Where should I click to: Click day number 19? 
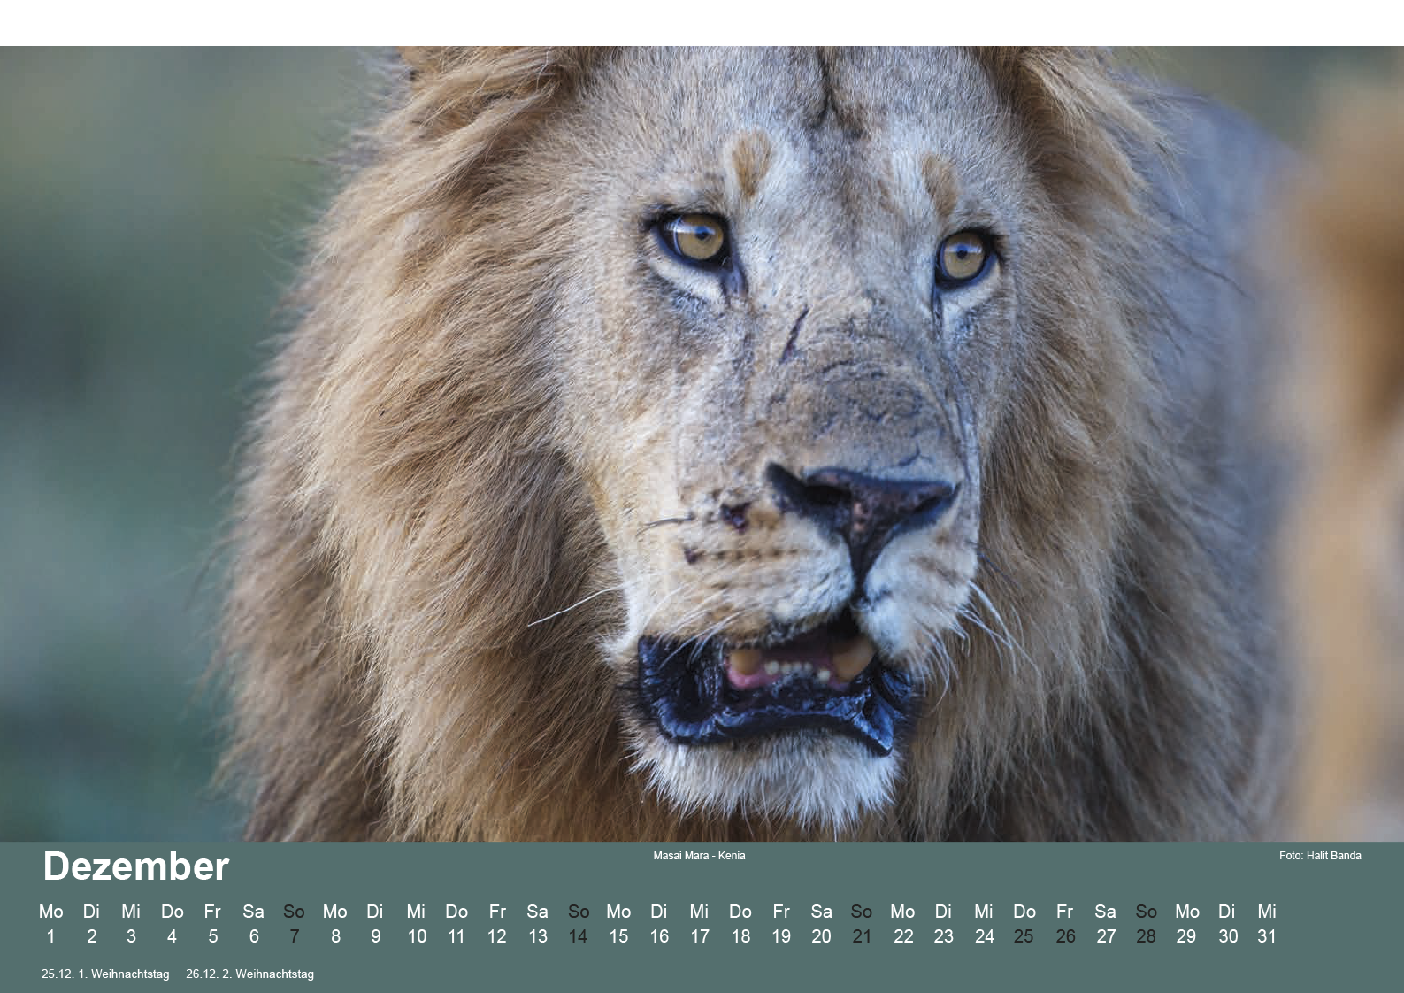point(781,936)
